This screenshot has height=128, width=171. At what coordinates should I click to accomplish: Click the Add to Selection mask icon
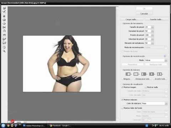136,74
